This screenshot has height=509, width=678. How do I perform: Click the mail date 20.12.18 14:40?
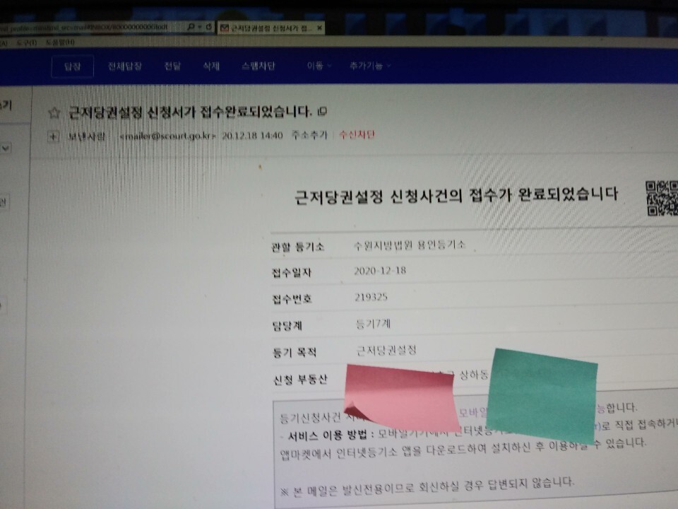click(x=252, y=136)
